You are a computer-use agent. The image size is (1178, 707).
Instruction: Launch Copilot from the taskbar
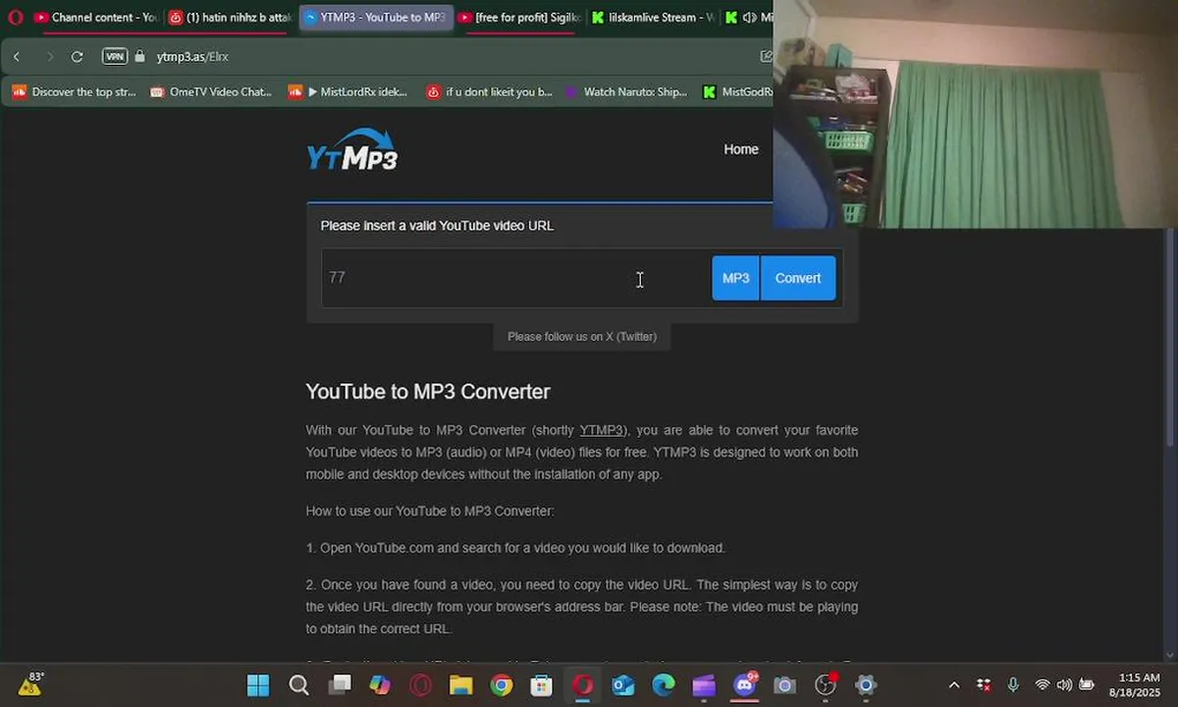coord(380,685)
